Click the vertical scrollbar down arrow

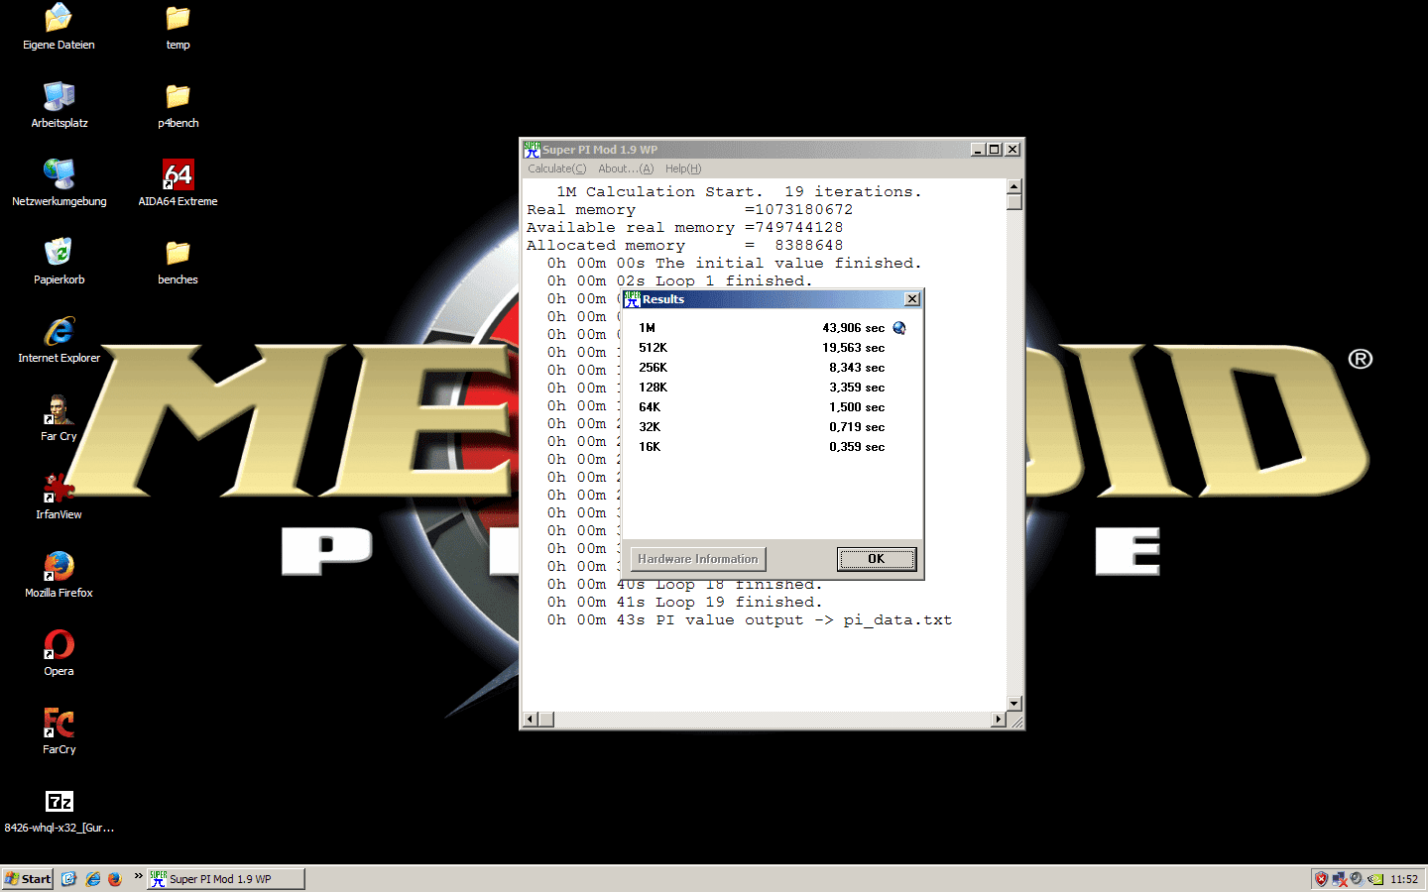[x=1013, y=704]
